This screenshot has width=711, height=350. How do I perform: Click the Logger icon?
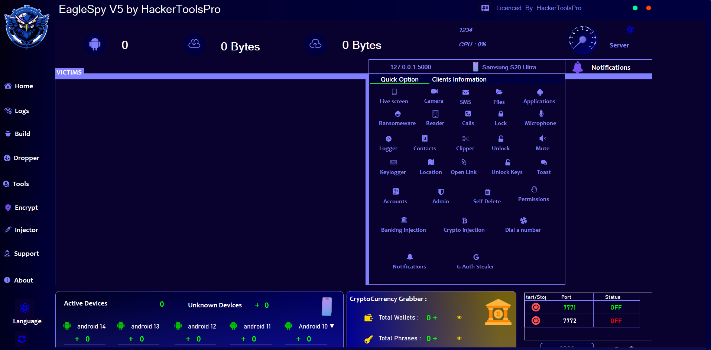point(389,139)
